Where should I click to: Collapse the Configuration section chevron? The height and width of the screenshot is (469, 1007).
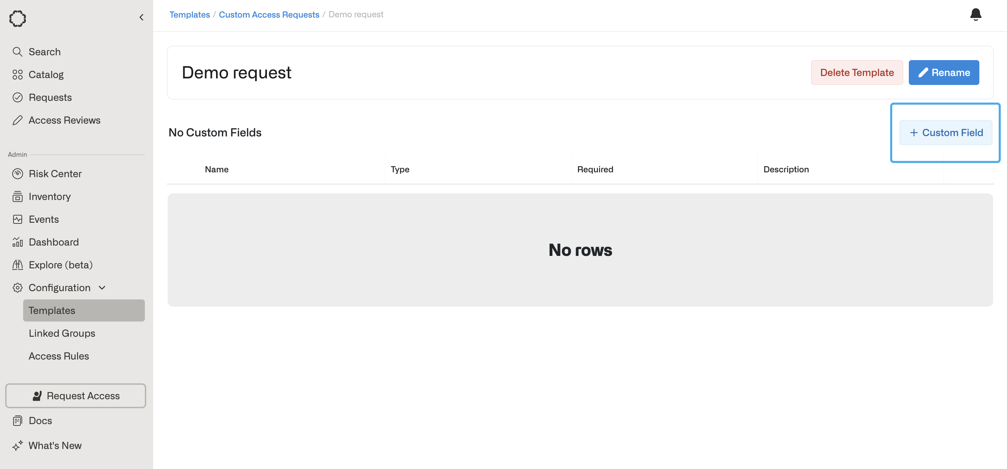click(102, 288)
